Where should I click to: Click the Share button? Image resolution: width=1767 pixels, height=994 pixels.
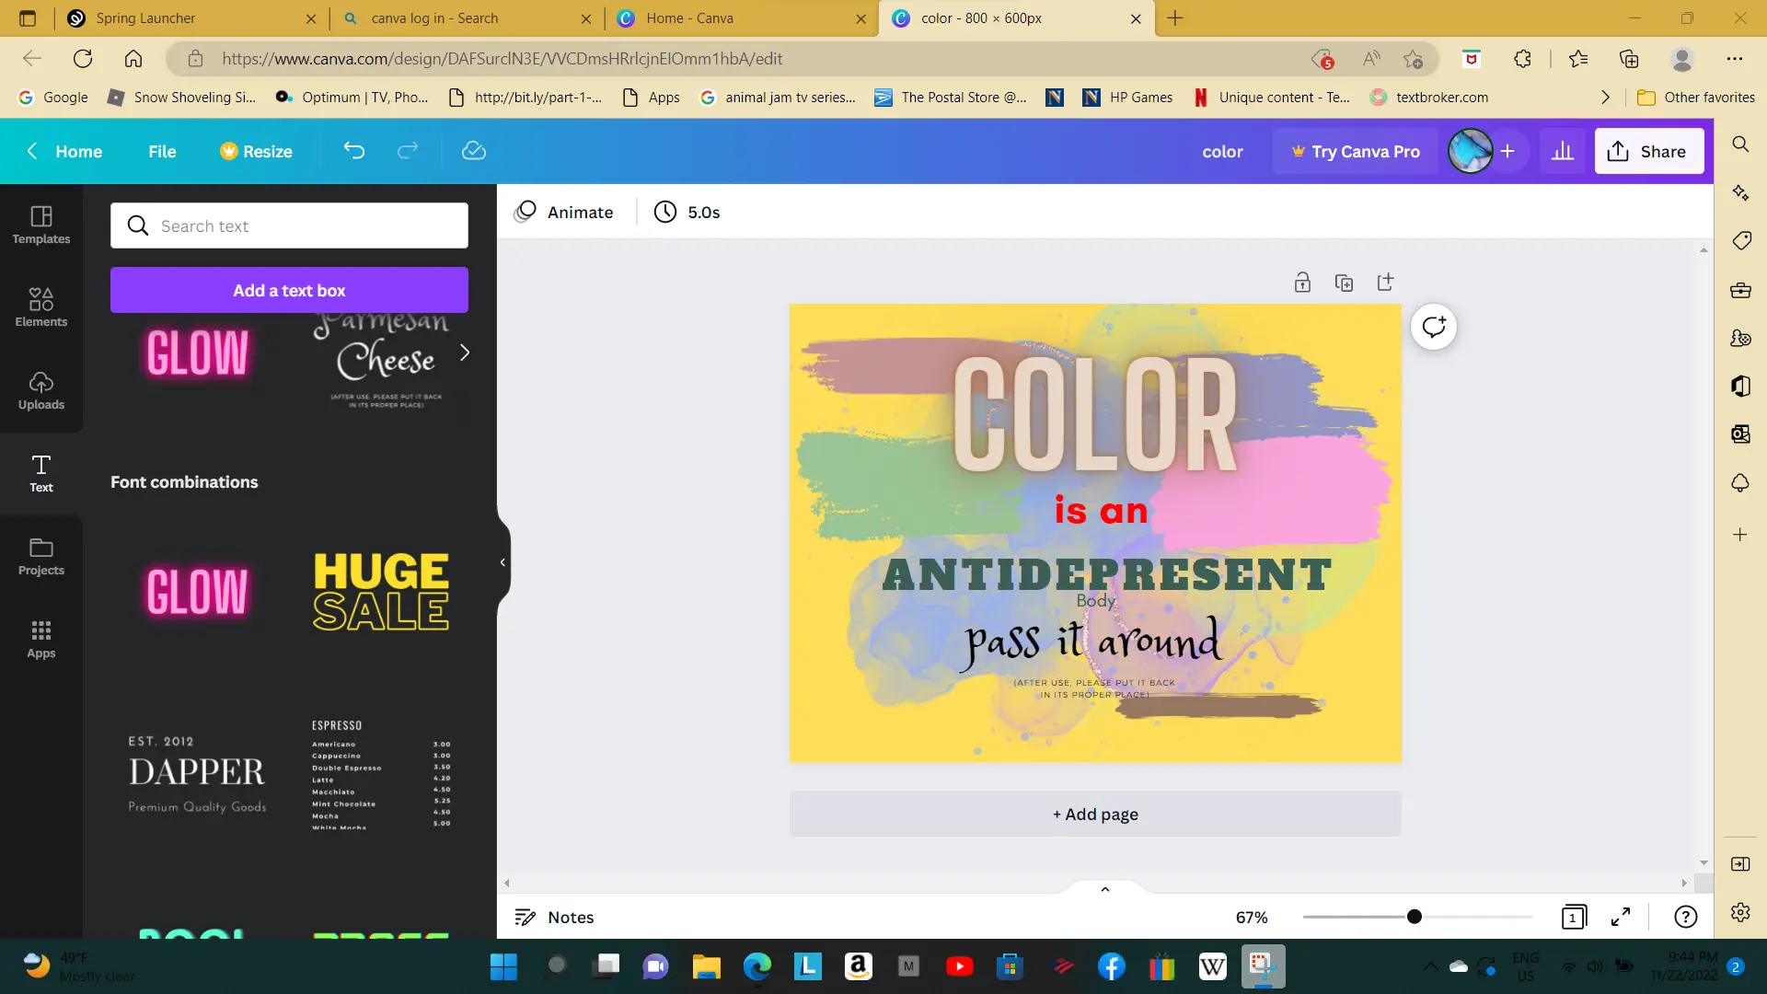click(x=1648, y=151)
